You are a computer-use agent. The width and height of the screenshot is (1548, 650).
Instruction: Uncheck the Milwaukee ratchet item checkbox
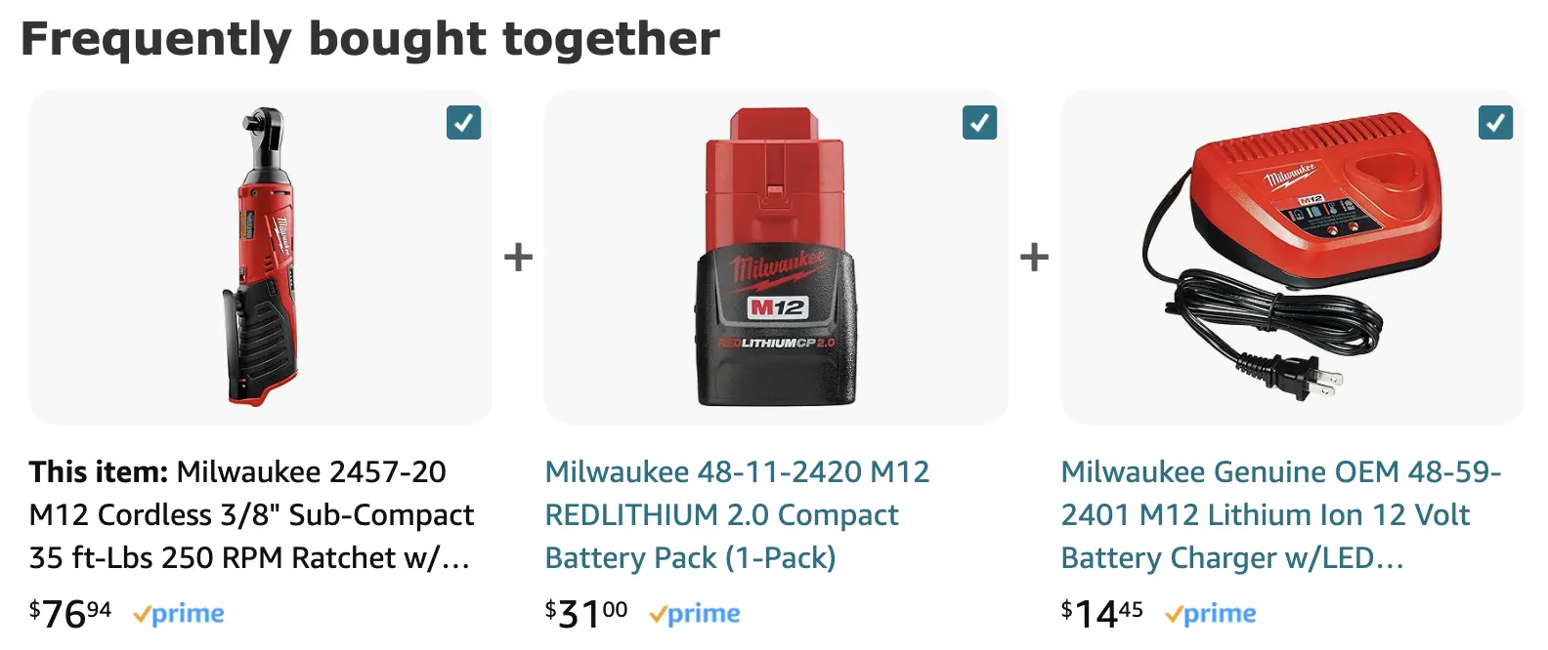[x=463, y=123]
